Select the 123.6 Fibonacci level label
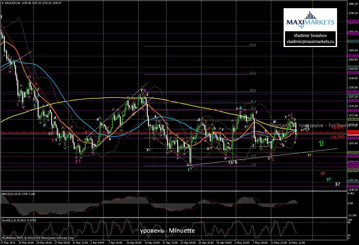Screen dimensions: 359x245 coord(252,73)
